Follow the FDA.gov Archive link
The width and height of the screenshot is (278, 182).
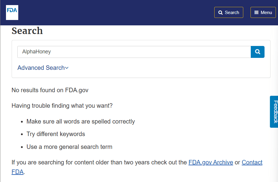click(x=211, y=162)
